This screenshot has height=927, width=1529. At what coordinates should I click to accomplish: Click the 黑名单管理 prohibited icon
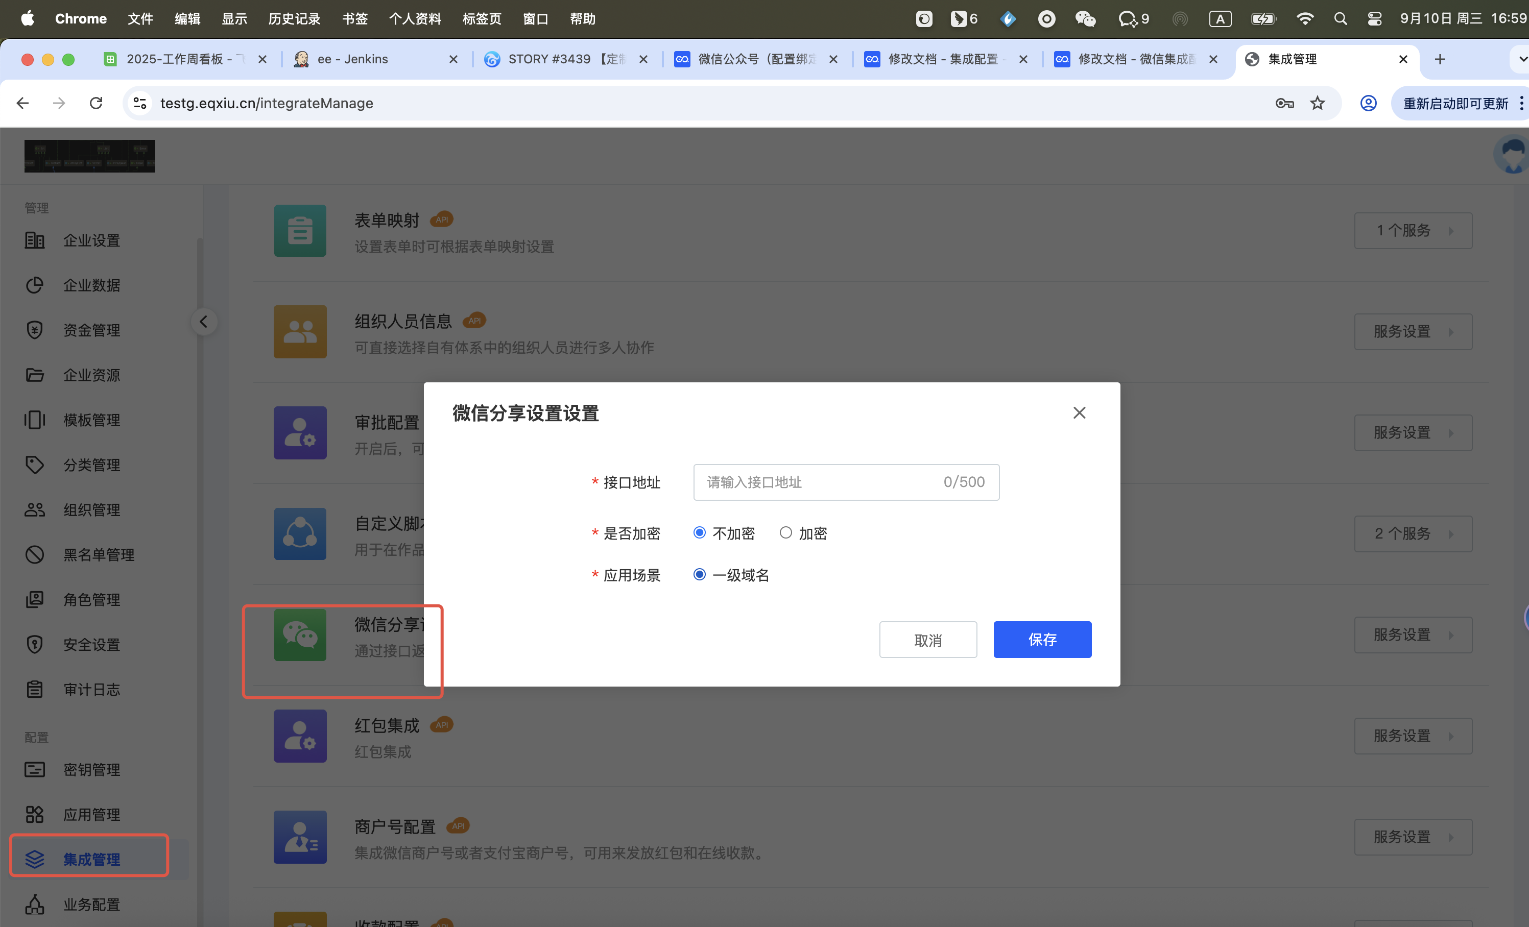coord(35,554)
